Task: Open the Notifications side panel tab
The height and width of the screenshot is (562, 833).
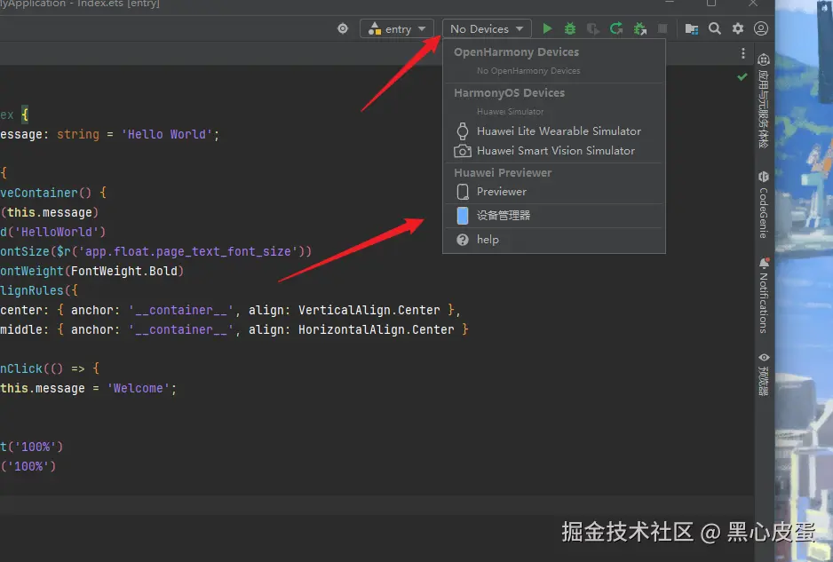Action: 764,296
